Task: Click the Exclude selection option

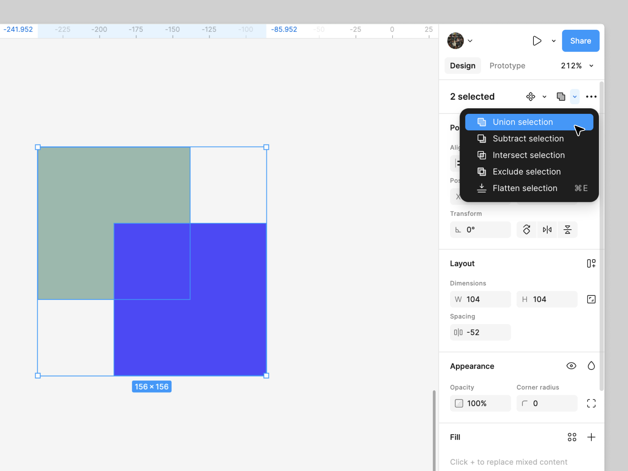Action: pyautogui.click(x=527, y=171)
